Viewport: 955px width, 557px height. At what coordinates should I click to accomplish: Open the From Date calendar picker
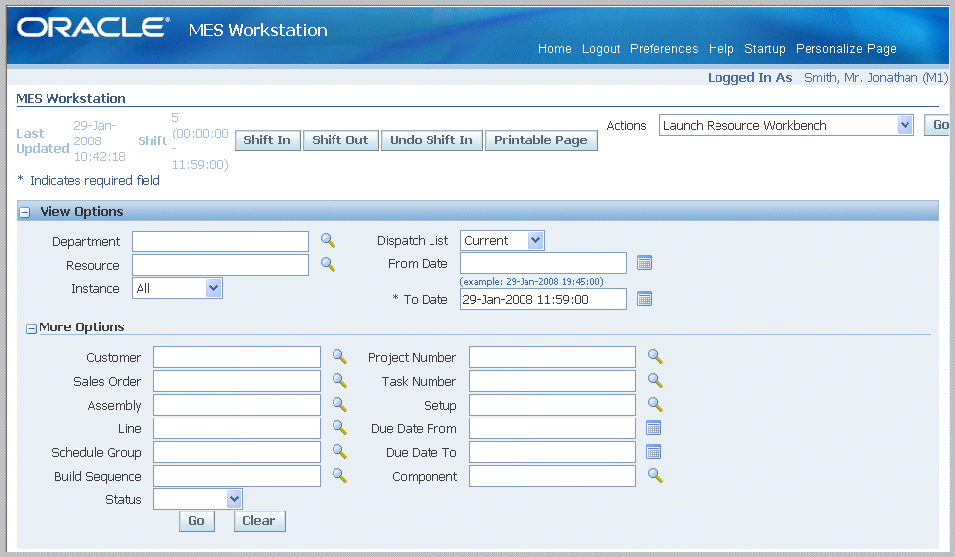(x=644, y=263)
